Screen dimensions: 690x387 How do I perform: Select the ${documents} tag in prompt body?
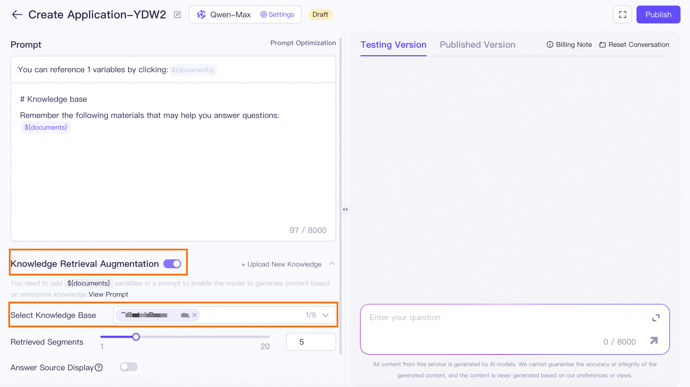(46, 127)
